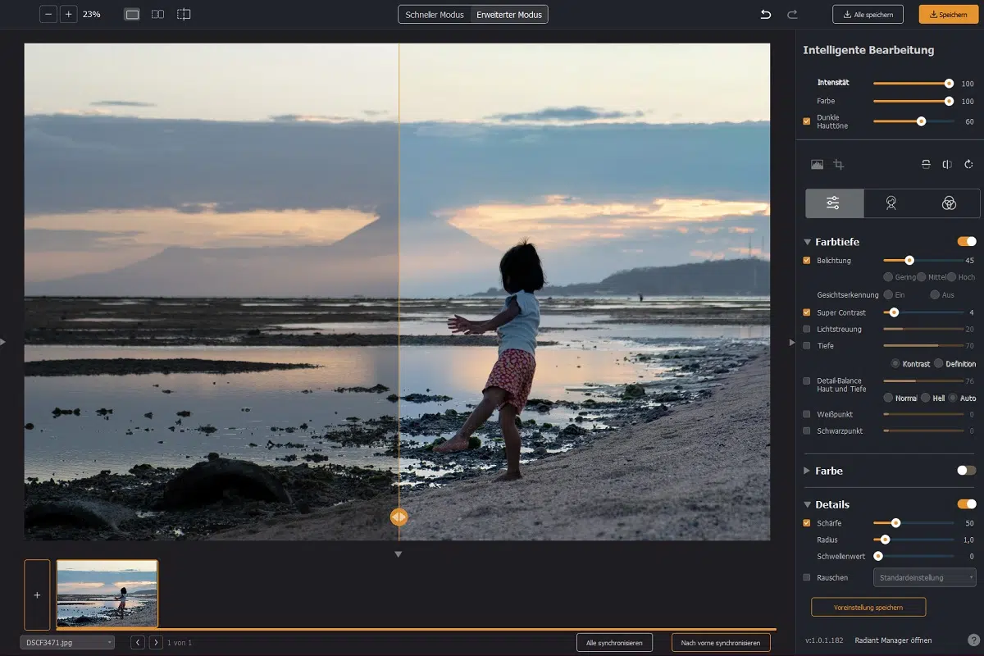
Task: Click Voreinstellung speichern button
Action: [x=868, y=607]
